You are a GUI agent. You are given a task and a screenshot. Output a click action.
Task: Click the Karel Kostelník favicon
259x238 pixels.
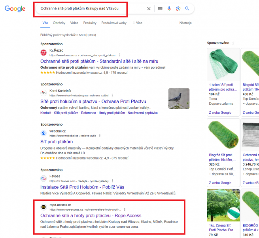pos(43,93)
